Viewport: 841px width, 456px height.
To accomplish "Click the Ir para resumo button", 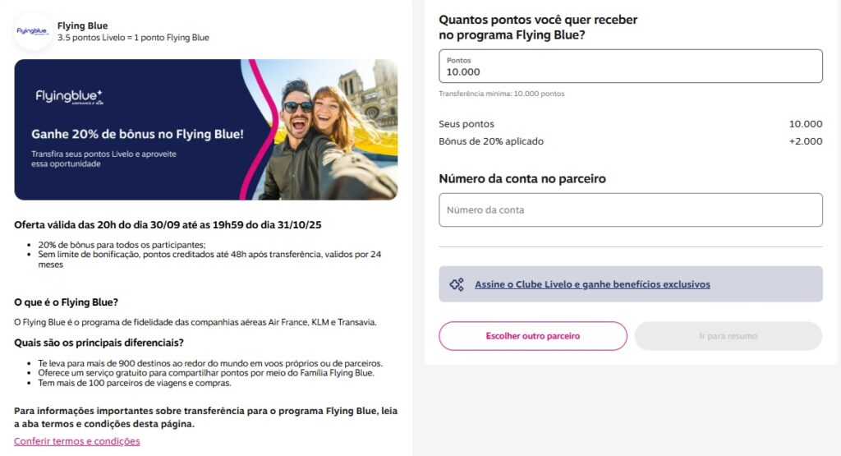I will click(728, 336).
